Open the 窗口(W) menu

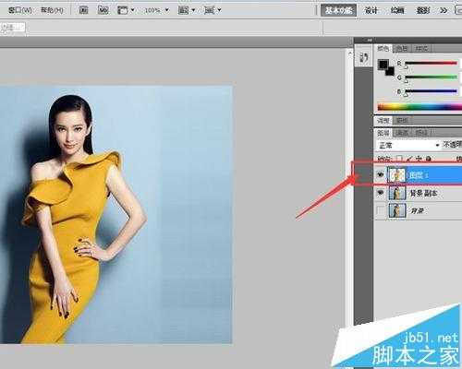click(x=20, y=10)
